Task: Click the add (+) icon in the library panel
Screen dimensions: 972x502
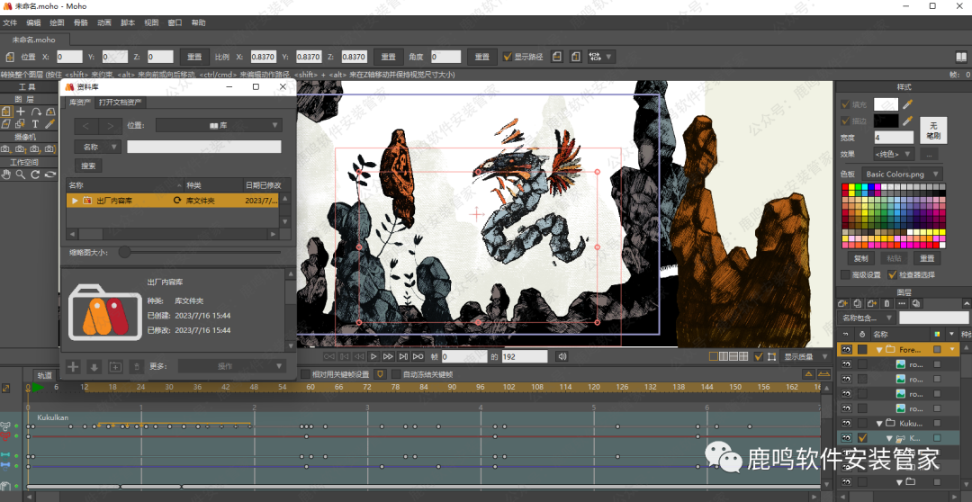Action: pos(74,367)
